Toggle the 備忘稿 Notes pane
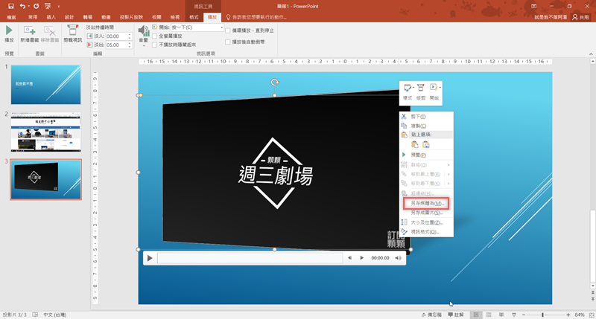The height and width of the screenshot is (319, 596). (431, 315)
